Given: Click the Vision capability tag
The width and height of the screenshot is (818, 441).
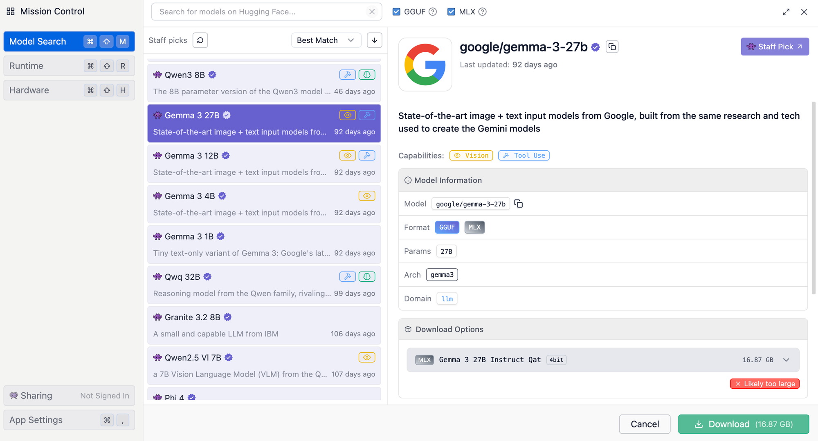Looking at the screenshot, I should (471, 156).
